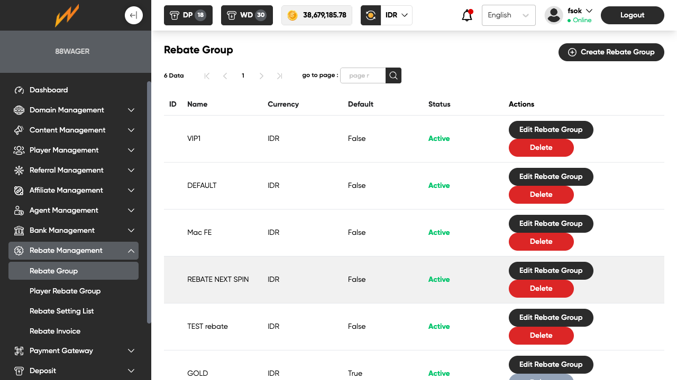
Task: Select Rebate Group submenu item
Action: coord(74,271)
